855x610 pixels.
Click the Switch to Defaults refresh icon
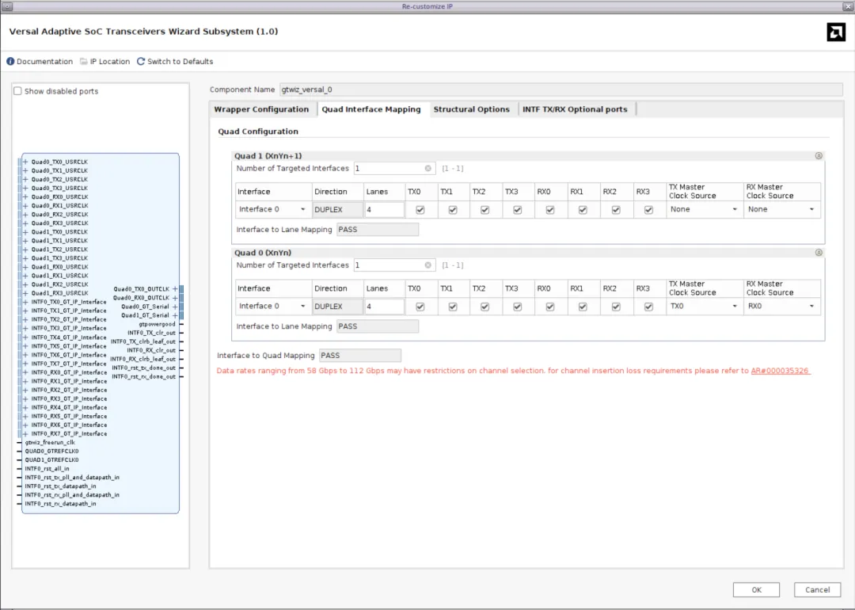click(x=141, y=62)
